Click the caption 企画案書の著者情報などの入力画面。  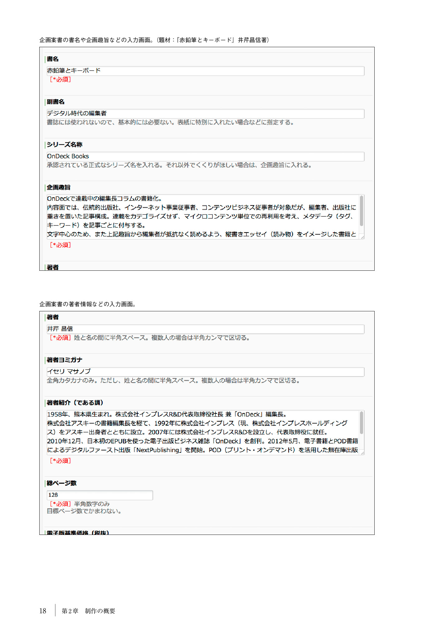pyautogui.click(x=88, y=304)
